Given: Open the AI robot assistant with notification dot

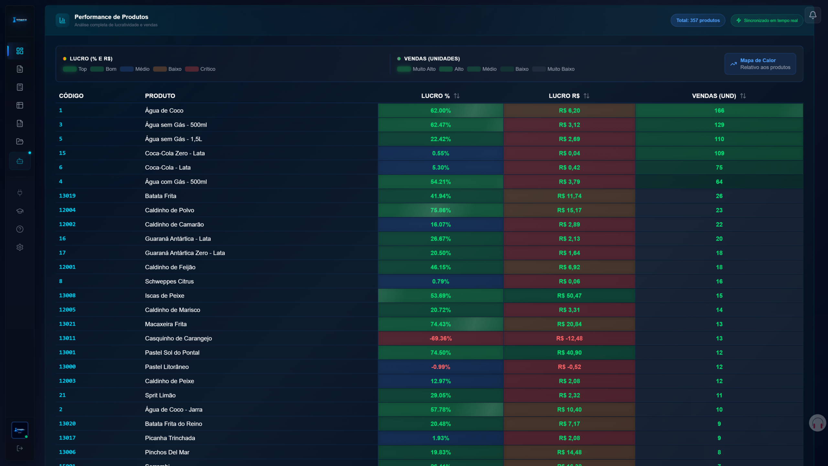Looking at the screenshot, I should 20,161.
